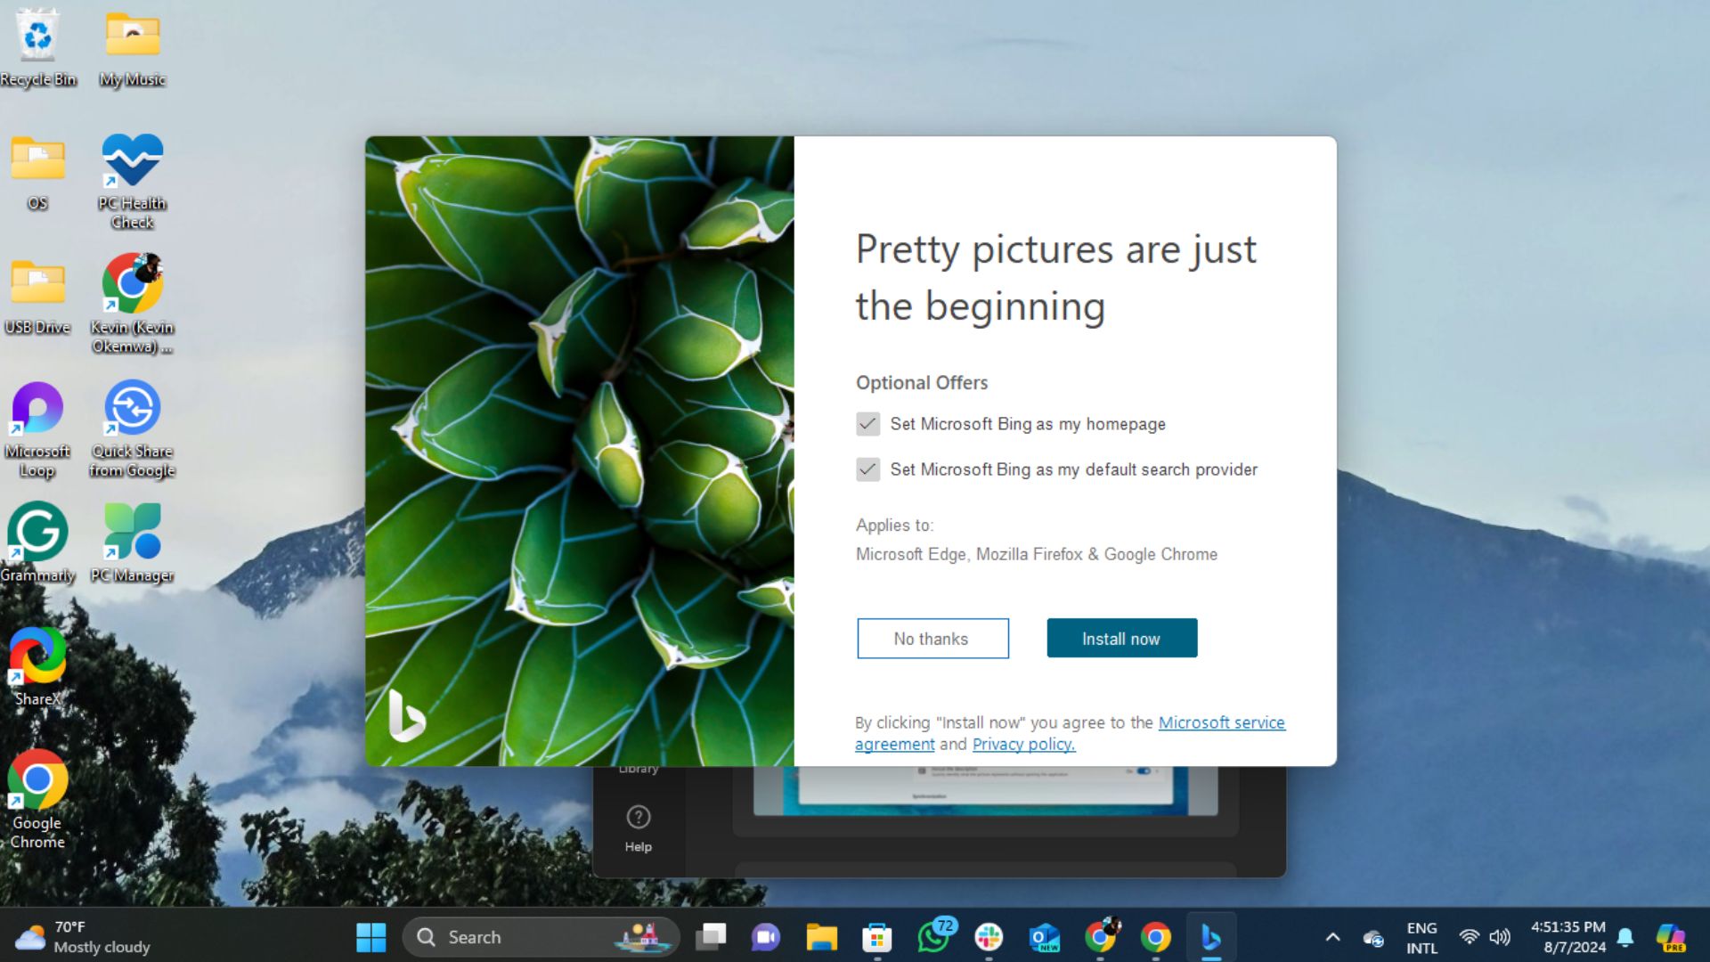Expand system tray hidden icons
This screenshot has width=1710, height=962.
(1331, 936)
